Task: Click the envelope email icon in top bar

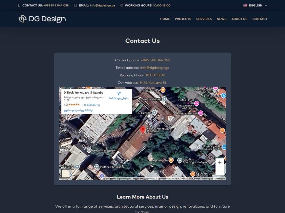Action: point(76,5)
